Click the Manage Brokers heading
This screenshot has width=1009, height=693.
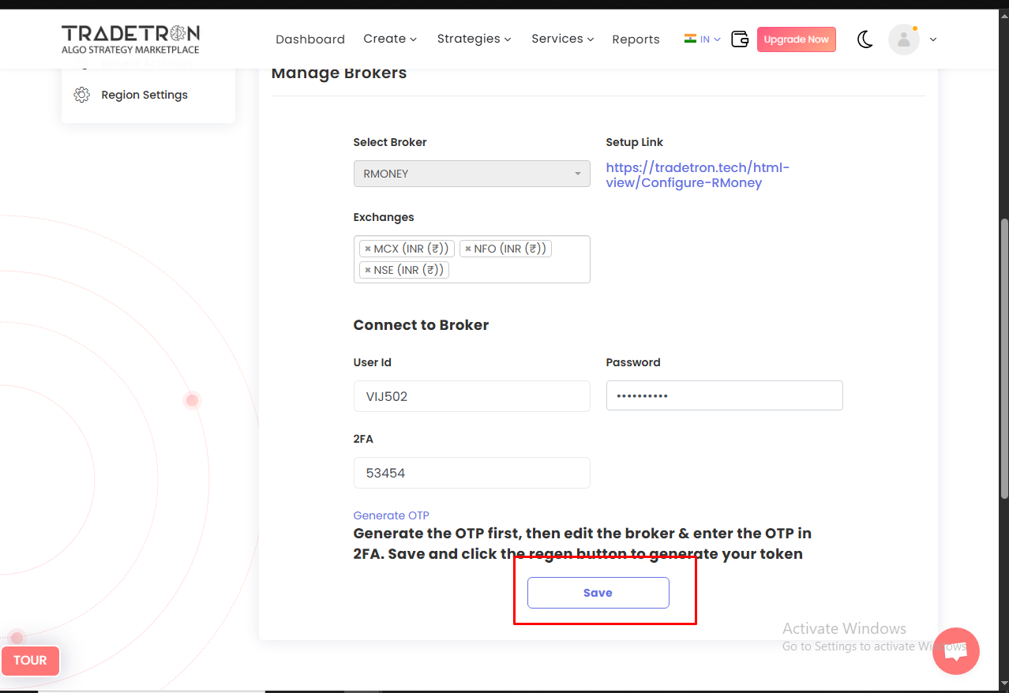coord(339,73)
